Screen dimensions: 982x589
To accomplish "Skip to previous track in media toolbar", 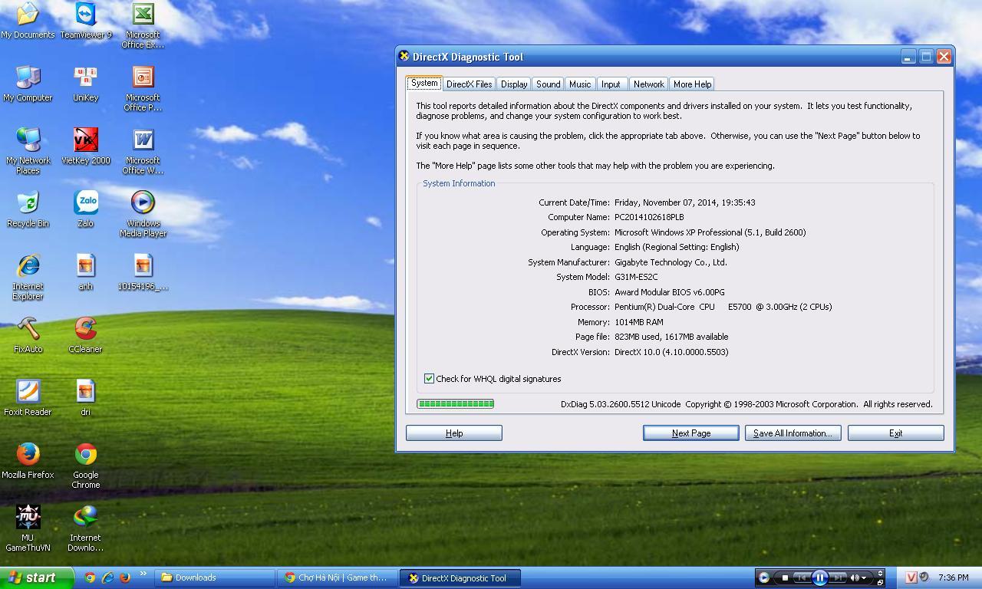I will (x=801, y=578).
